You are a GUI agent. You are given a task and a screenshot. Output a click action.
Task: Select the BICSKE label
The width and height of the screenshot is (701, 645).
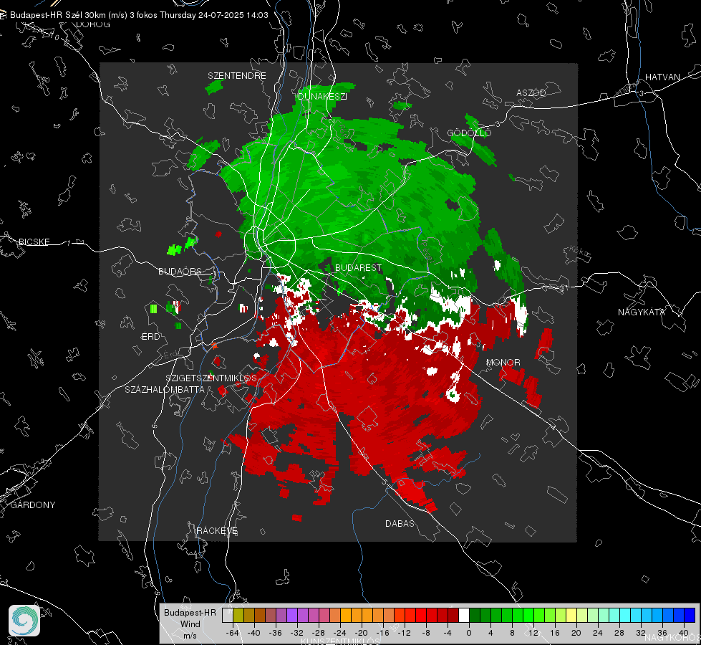coord(34,242)
